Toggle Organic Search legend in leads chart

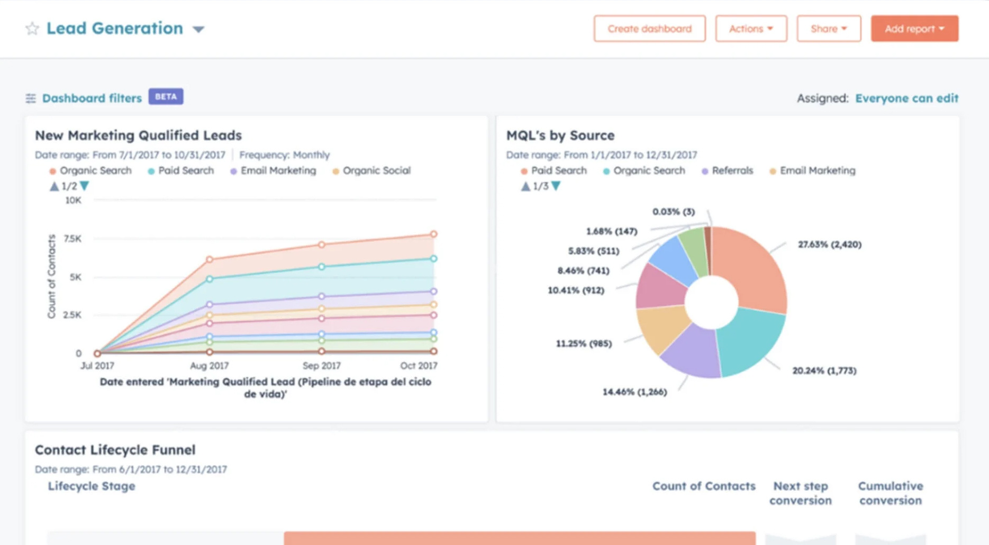point(90,171)
